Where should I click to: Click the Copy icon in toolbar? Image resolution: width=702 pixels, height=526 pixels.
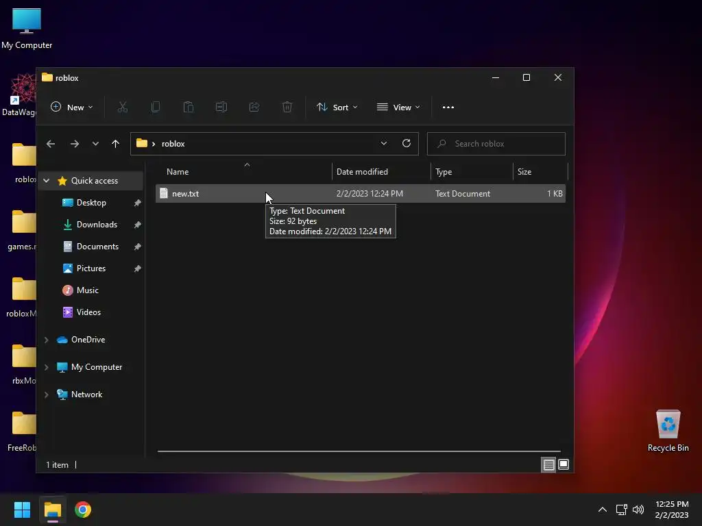pos(156,108)
